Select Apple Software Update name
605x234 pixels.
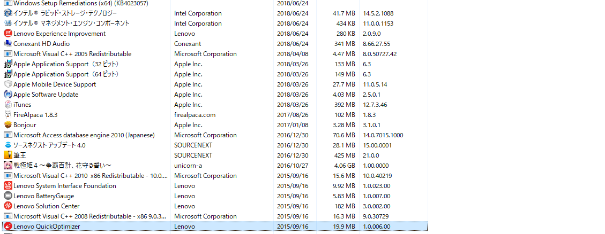46,94
